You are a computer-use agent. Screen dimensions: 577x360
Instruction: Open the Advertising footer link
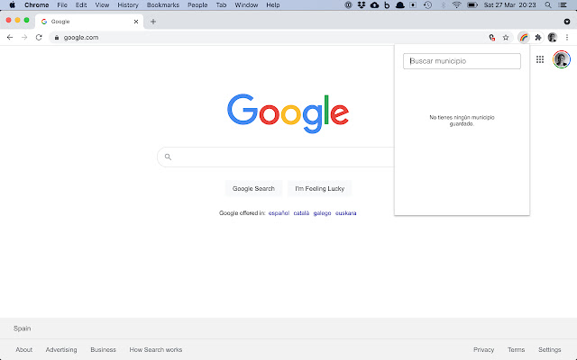[x=61, y=350]
